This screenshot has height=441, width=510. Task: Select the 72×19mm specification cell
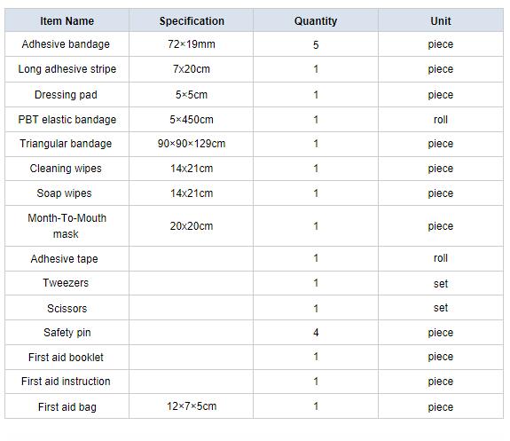click(192, 44)
